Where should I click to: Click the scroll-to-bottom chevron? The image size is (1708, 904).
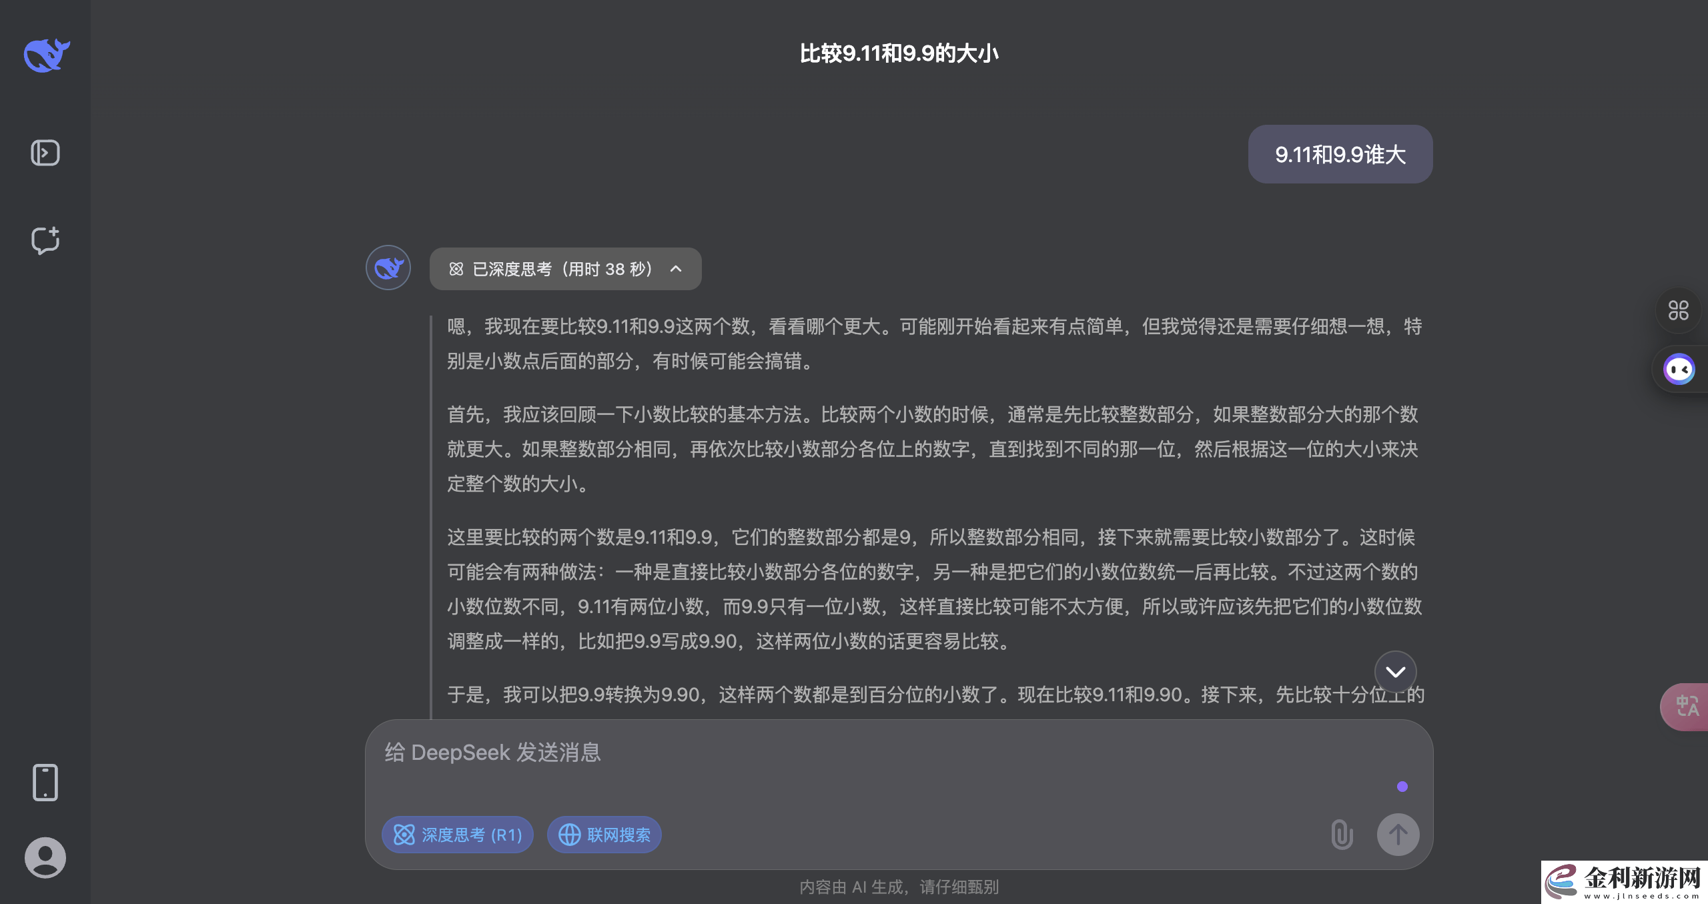pos(1396,672)
